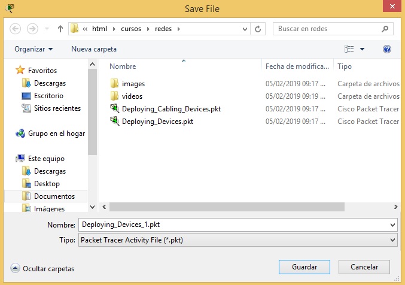Click the Up one level arrow
The width and height of the screenshot is (405, 285).
(60, 29)
